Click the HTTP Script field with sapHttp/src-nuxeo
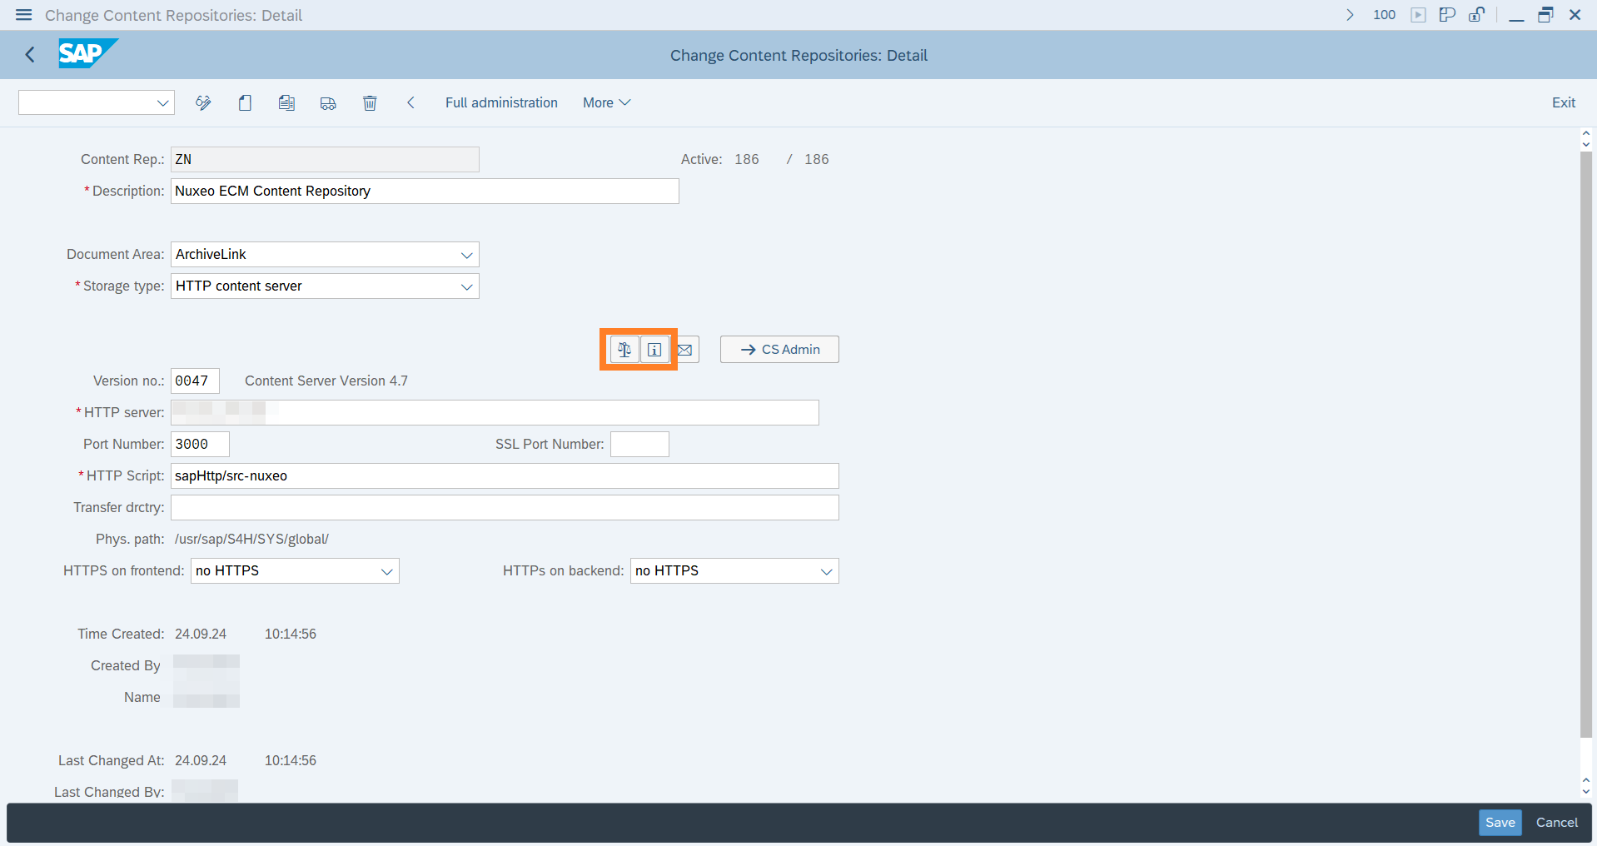This screenshot has height=846, width=1597. click(x=505, y=476)
